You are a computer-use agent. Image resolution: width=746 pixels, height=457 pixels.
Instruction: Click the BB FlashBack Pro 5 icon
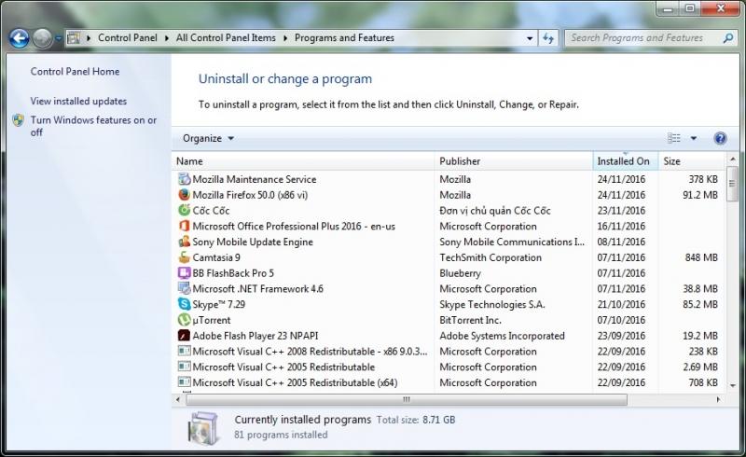[184, 272]
